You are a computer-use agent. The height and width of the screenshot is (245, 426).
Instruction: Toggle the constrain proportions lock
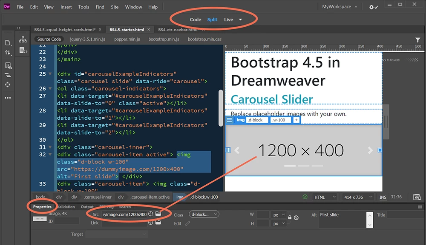pyautogui.click(x=290, y=217)
